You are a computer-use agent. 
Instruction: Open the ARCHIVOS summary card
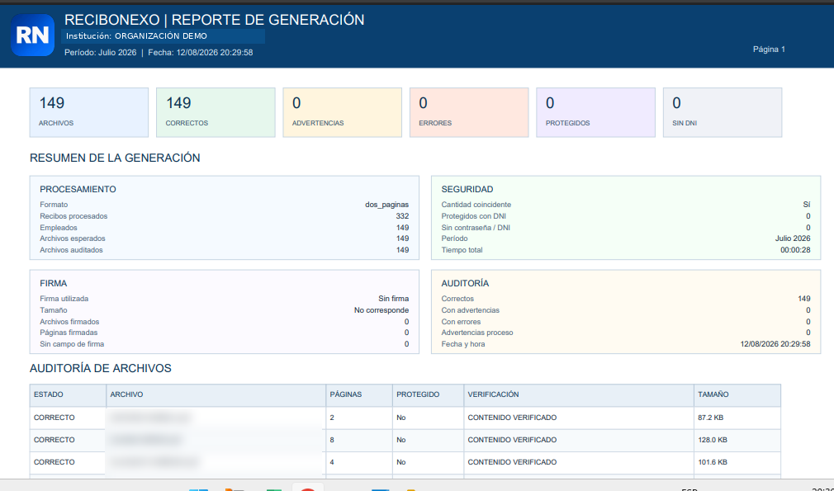[89, 113]
